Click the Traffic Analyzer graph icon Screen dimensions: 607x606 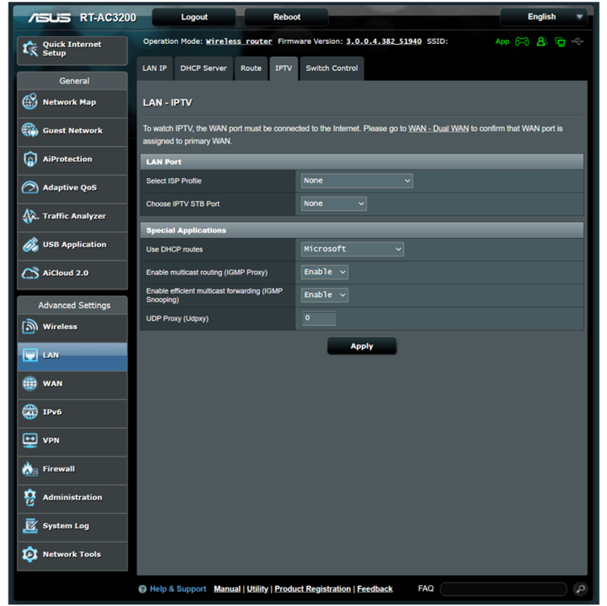click(30, 216)
